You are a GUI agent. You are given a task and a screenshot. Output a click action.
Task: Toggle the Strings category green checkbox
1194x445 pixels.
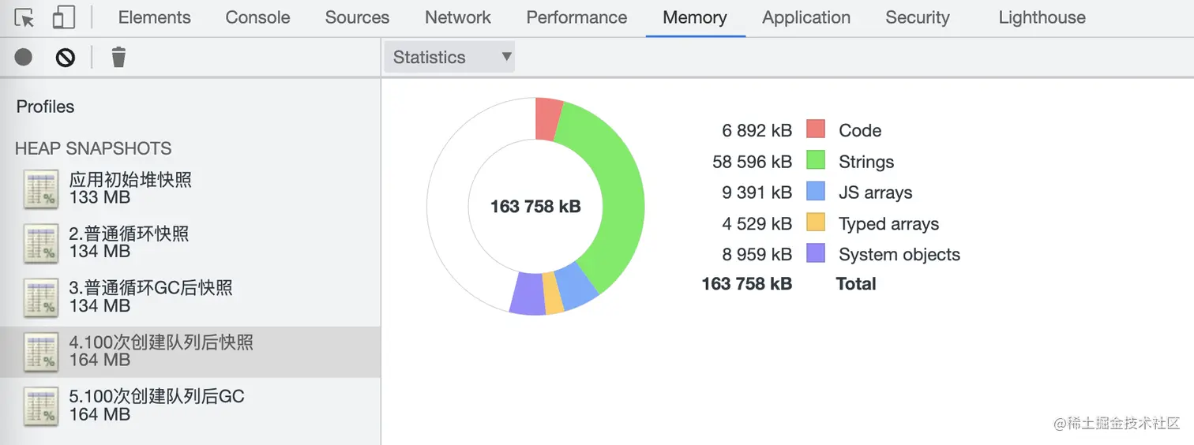[x=816, y=161]
